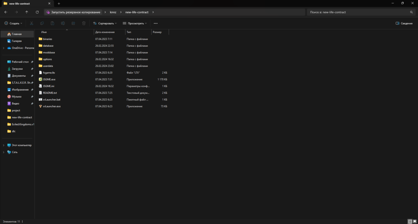Image resolution: width=418 pixels, height=224 pixels.
Task: Click the Delete trash icon in toolbar
Action: pos(84,23)
